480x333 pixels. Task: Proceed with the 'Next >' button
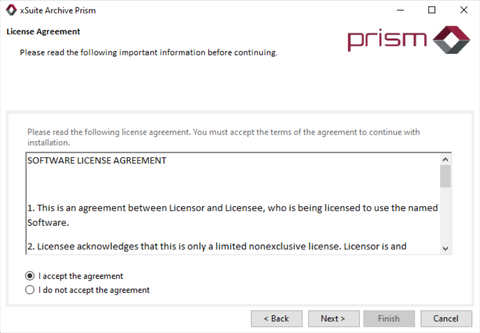click(332, 318)
